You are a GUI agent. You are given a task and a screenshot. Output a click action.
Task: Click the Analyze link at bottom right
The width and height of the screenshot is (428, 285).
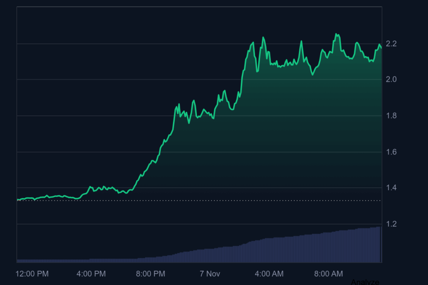pyautogui.click(x=365, y=282)
